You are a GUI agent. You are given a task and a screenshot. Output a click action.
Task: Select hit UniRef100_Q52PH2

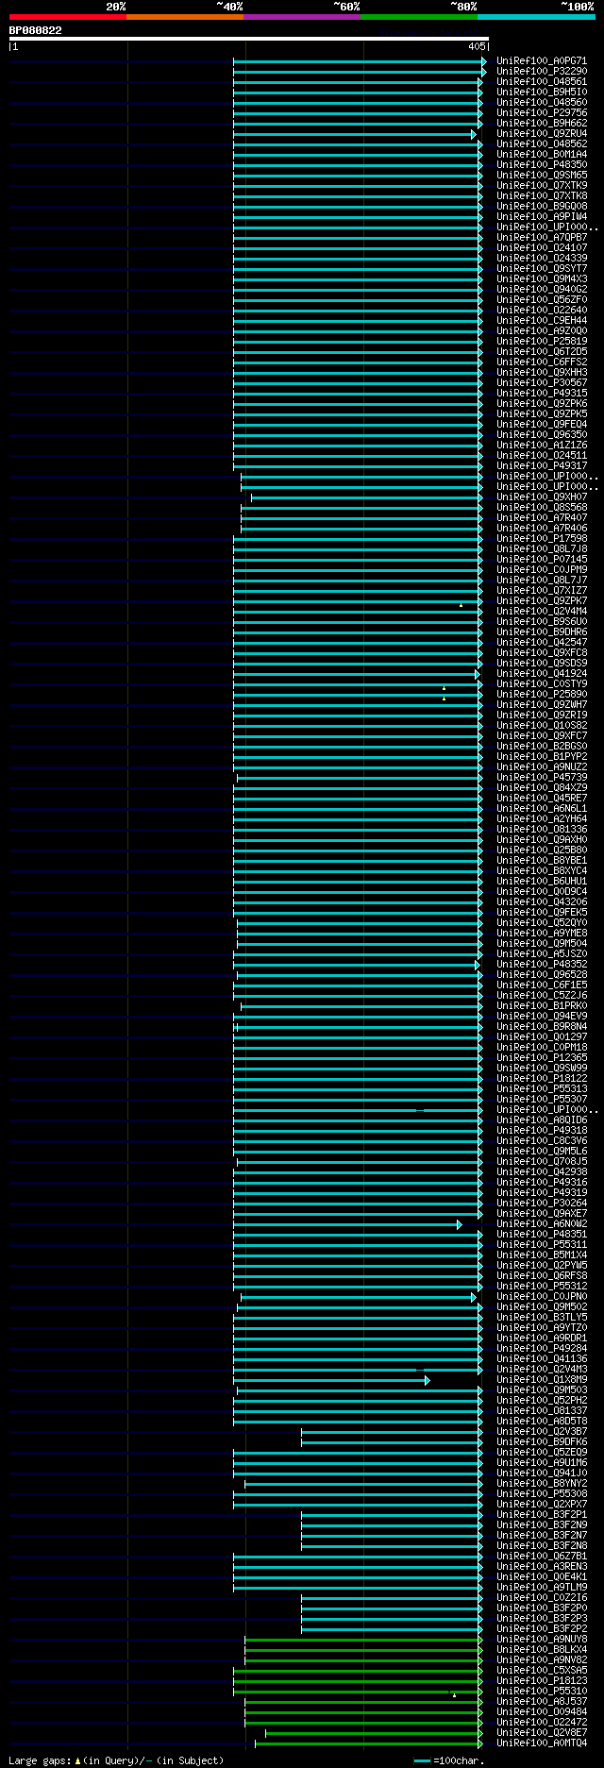pos(542,1401)
